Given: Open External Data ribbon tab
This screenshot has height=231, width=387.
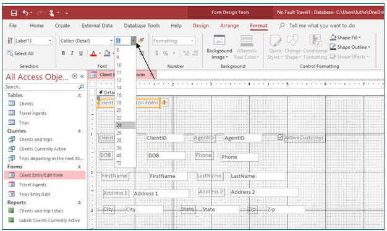Looking at the screenshot, I should [x=97, y=26].
